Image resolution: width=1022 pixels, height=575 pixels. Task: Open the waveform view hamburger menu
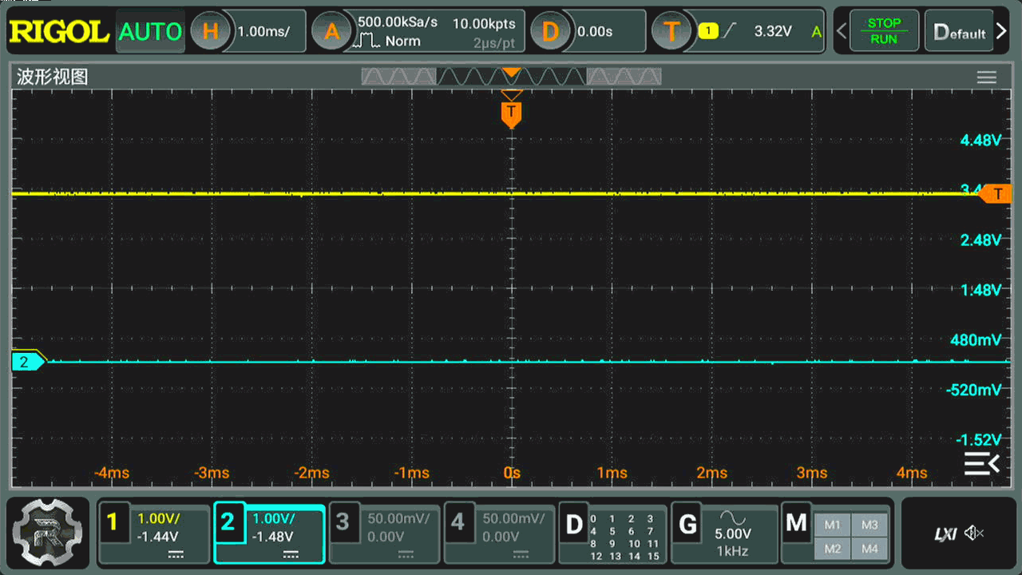[x=987, y=77]
